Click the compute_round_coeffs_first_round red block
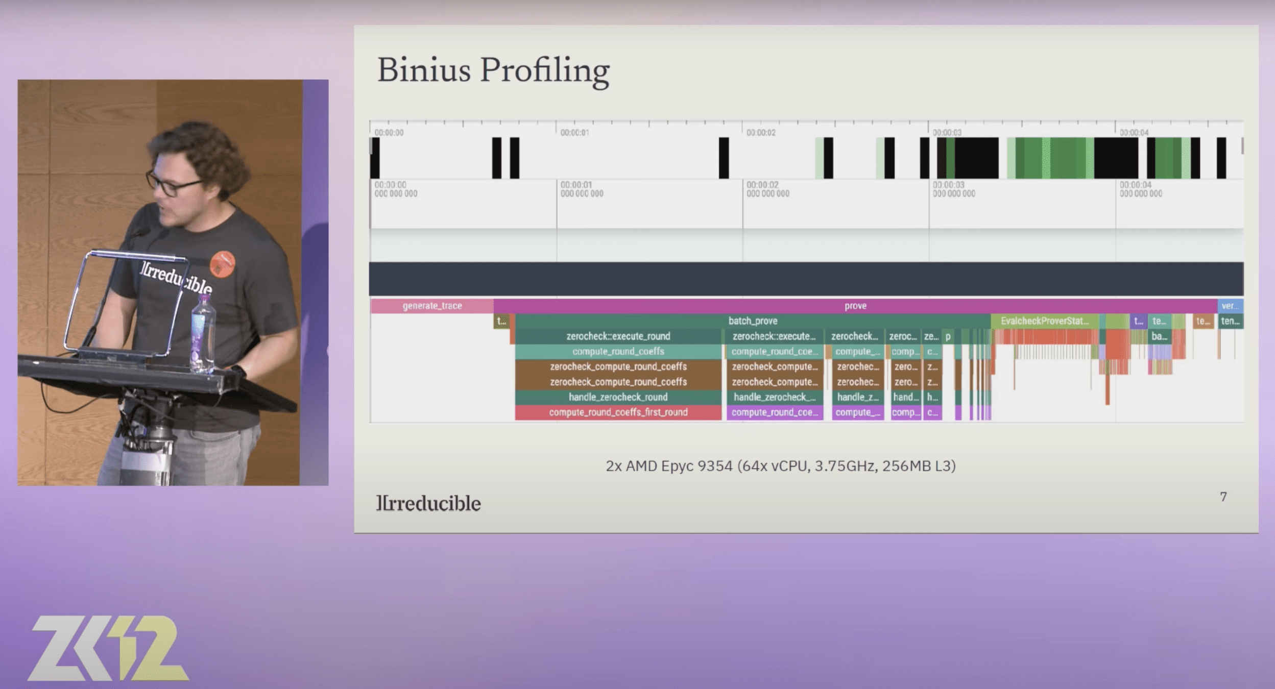Screen dimensions: 1275x689 tap(618, 412)
